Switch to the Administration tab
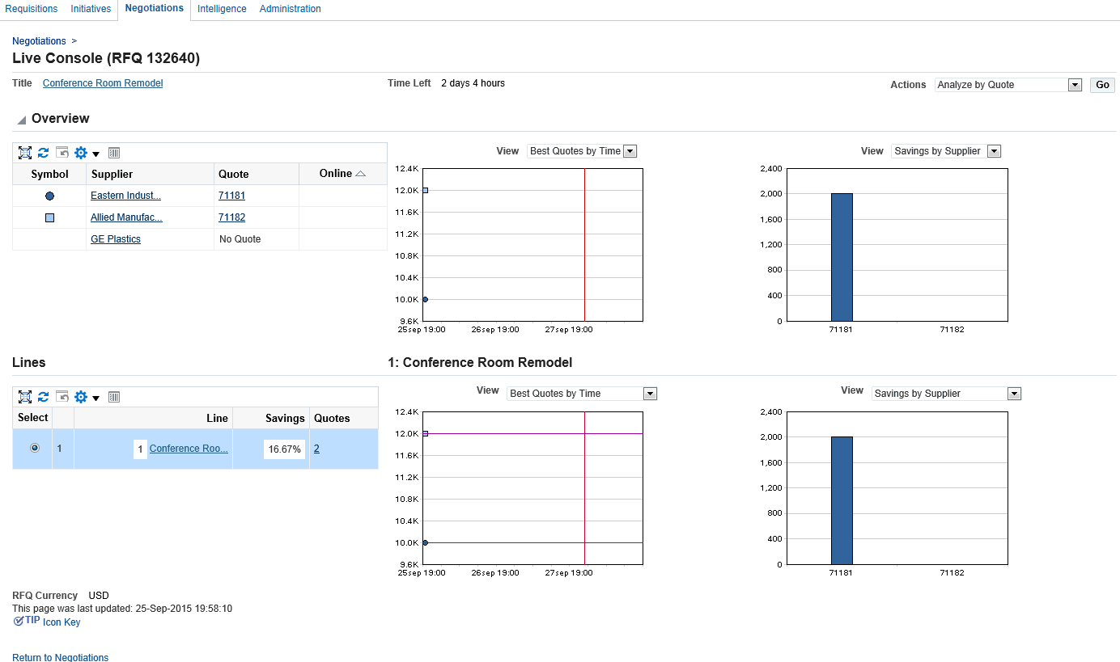Image resolution: width=1120 pixels, height=662 pixels. click(x=290, y=9)
